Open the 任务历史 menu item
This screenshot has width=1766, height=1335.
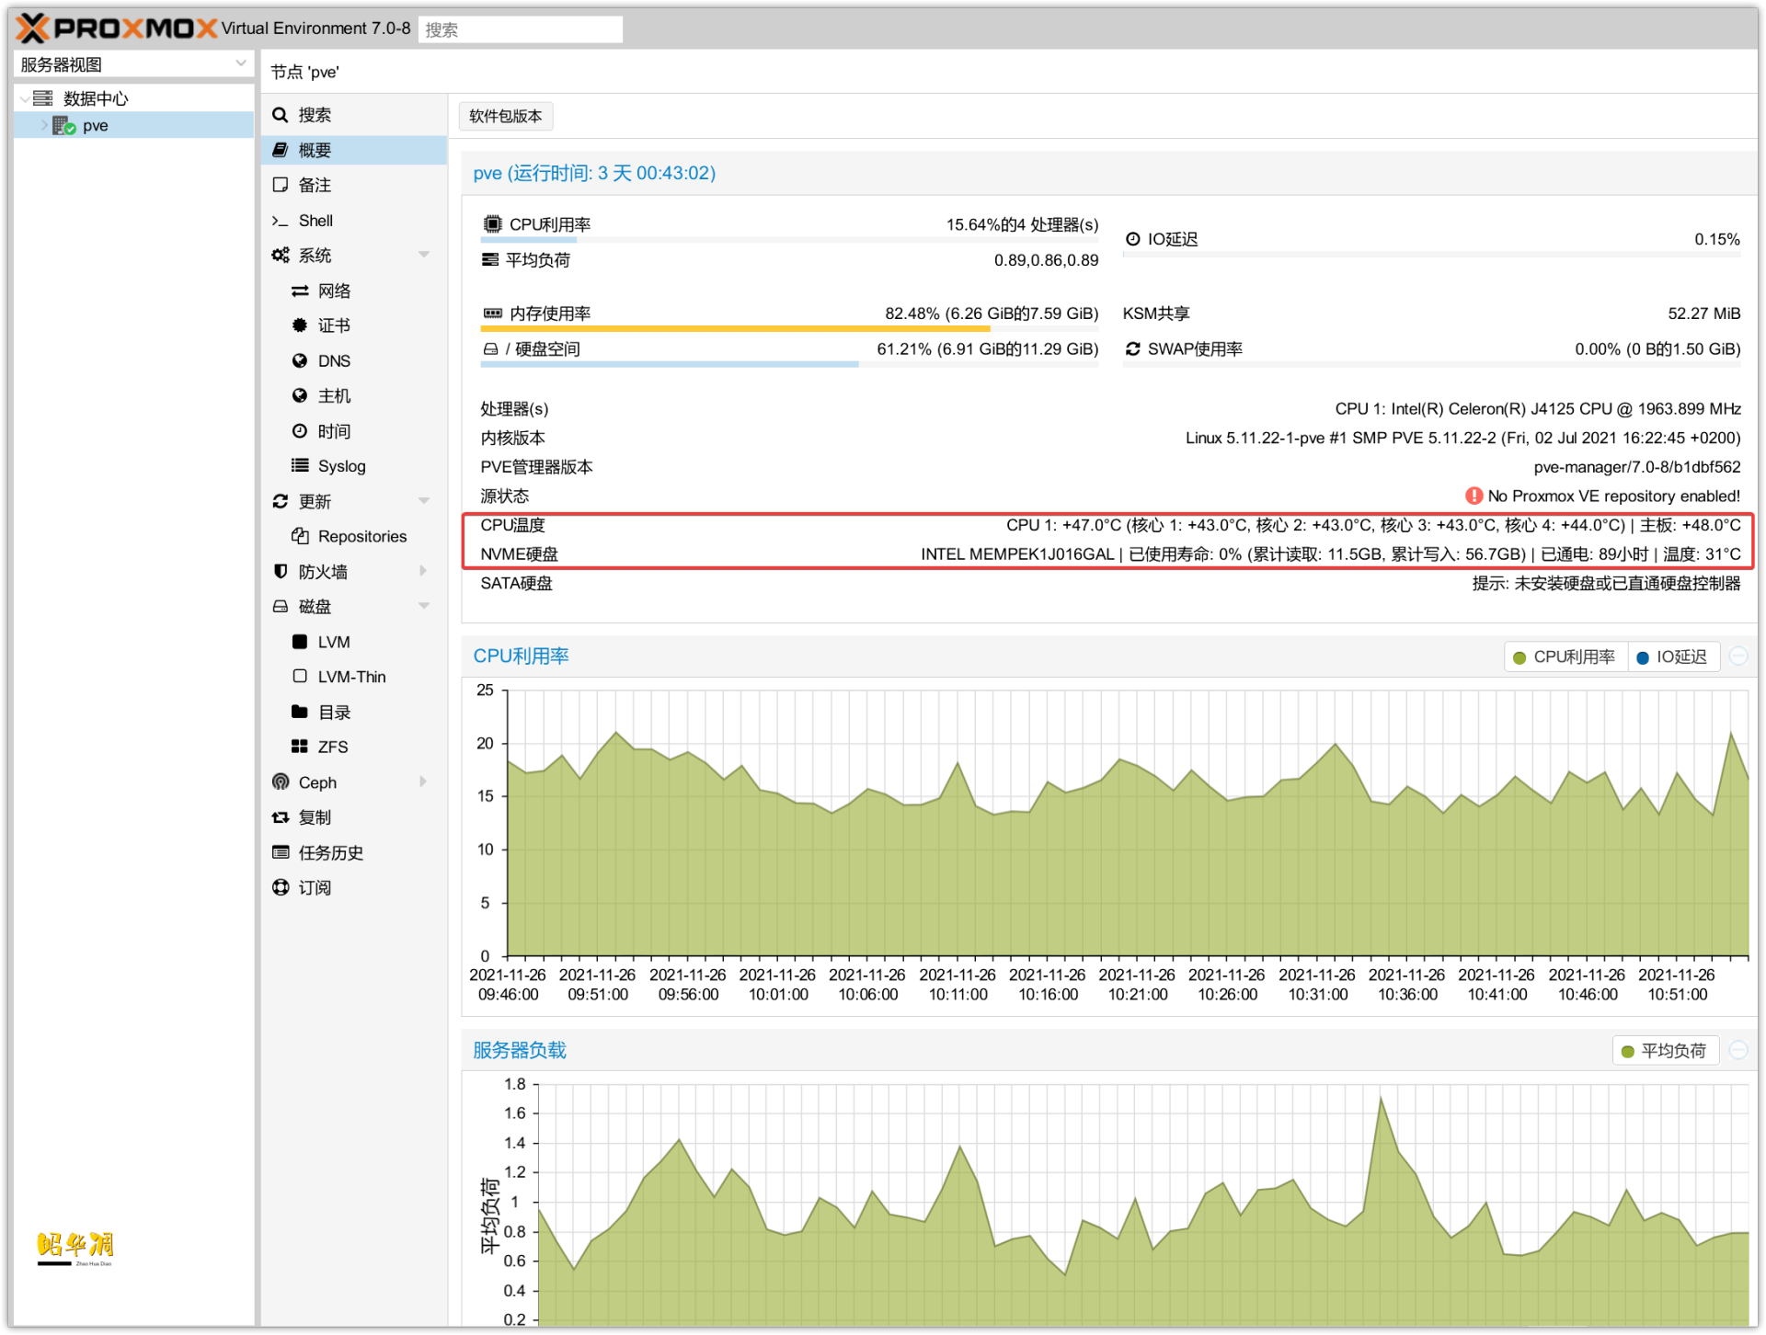(329, 852)
